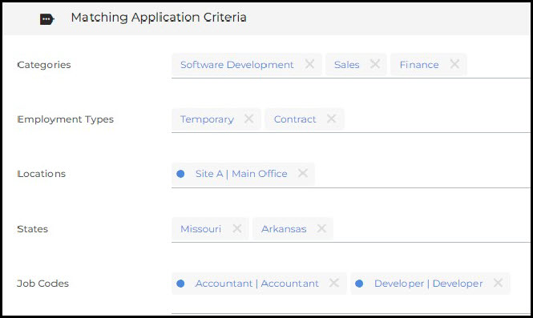Remove the Software Development category tag

point(309,64)
